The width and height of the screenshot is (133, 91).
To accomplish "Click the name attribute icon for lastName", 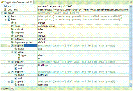I will click(16, 85).
